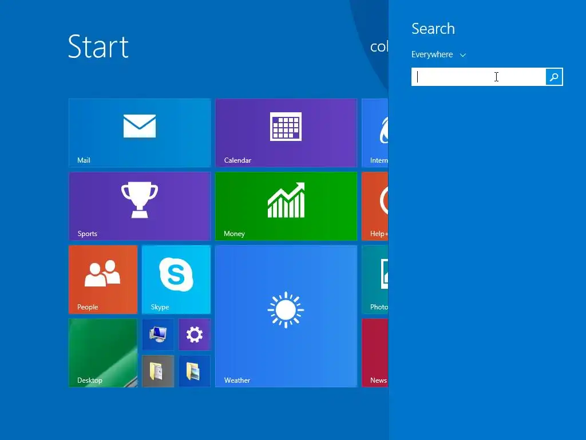The height and width of the screenshot is (440, 586).
Task: Expand the Everywhere search scope dropdown
Action: [x=439, y=54]
